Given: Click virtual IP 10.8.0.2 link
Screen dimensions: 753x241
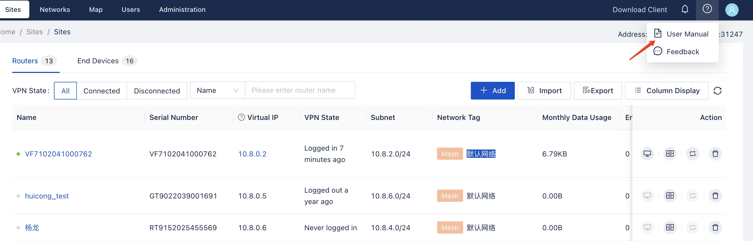Looking at the screenshot, I should 252,154.
